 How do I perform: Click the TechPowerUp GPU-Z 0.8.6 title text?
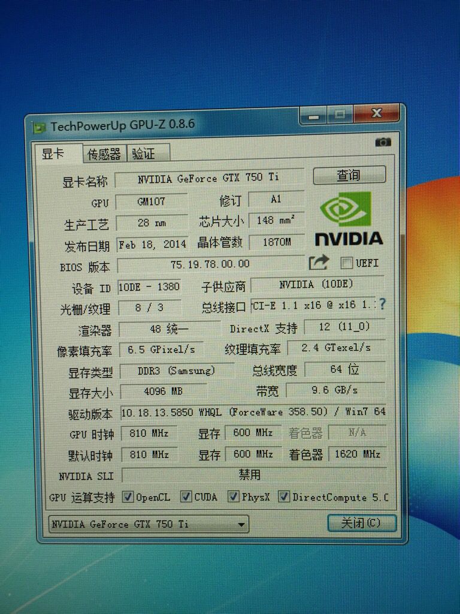[123, 125]
